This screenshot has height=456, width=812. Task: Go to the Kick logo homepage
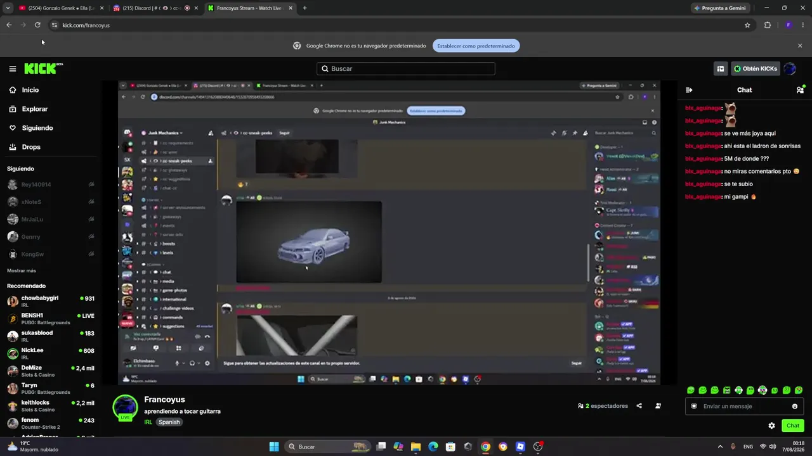43,68
